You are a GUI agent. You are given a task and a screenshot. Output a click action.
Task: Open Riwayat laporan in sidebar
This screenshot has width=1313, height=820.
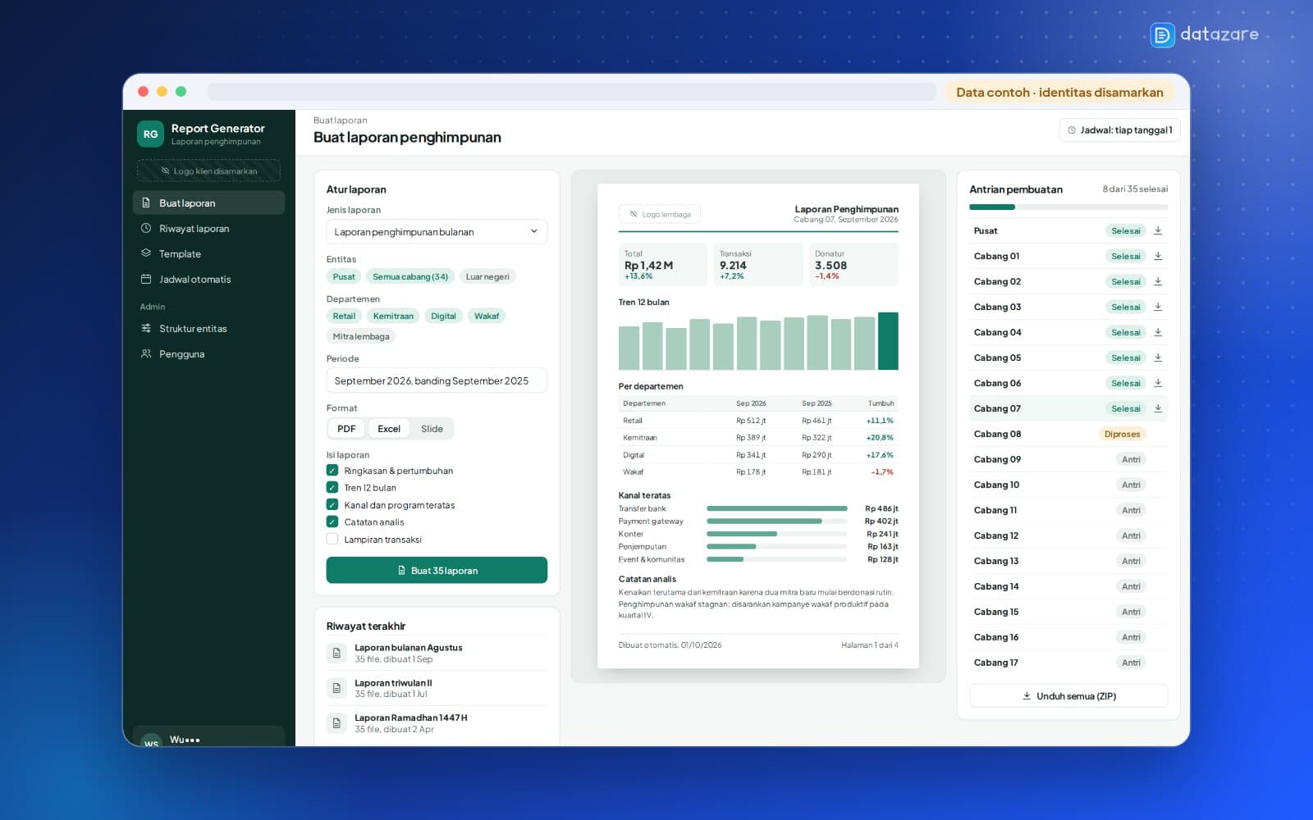click(208, 228)
